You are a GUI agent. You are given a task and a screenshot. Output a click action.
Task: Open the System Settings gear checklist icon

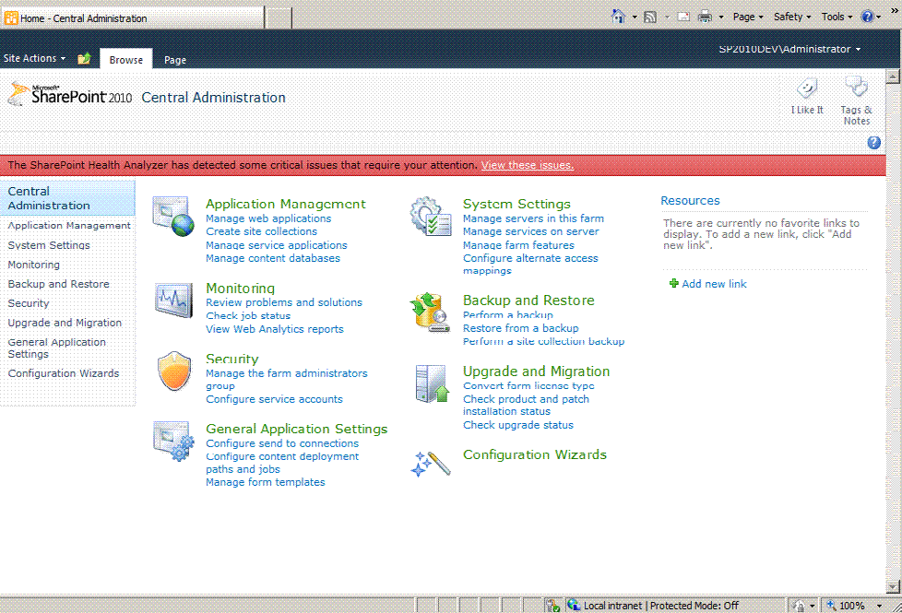[431, 217]
